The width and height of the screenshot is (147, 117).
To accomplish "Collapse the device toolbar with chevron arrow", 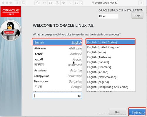I will 81,3.
